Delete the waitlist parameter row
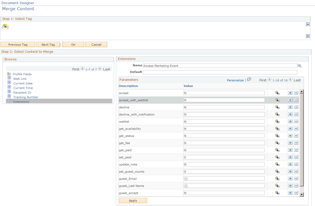Screen dimensions: 315x206 pos(296,121)
